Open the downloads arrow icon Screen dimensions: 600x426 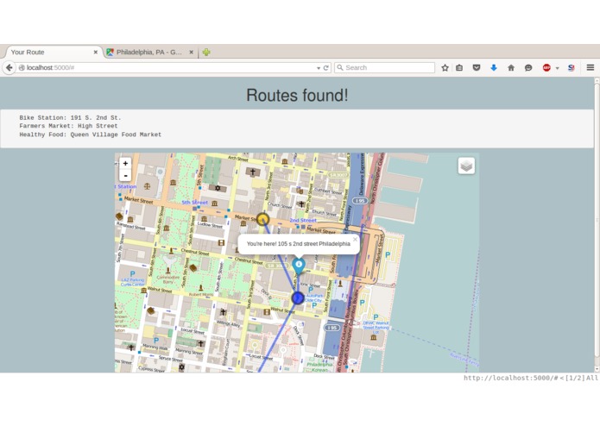click(x=494, y=67)
